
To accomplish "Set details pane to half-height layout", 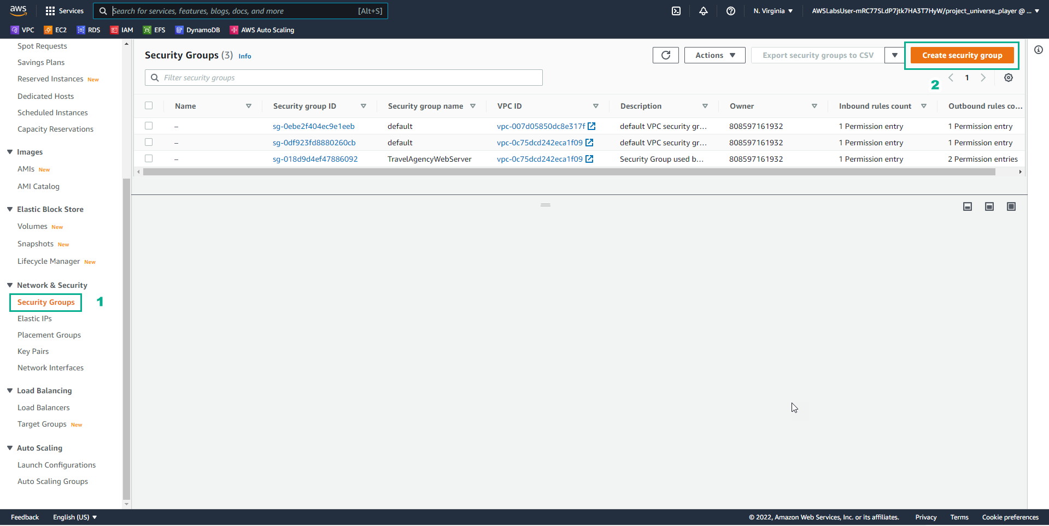I will 989,206.
